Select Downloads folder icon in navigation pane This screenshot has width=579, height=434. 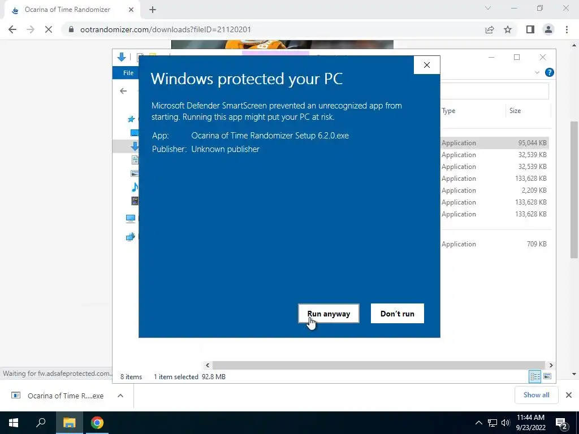coord(135,146)
